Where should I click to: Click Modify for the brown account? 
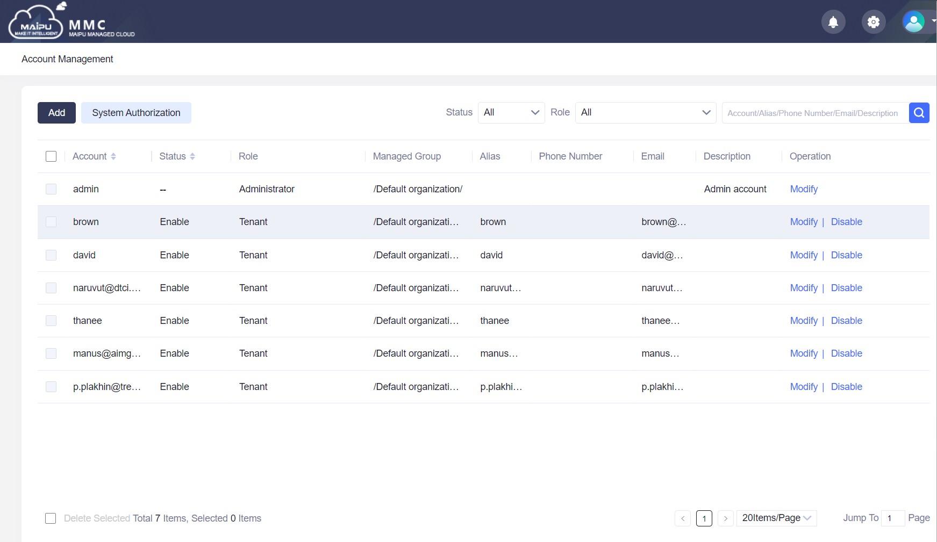[804, 222]
